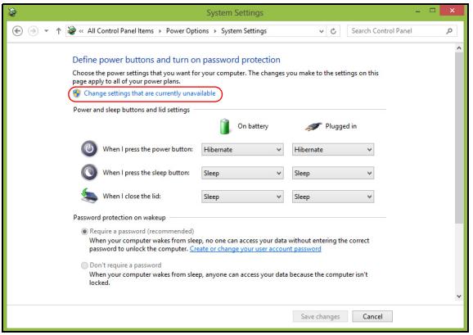This screenshot has width=473, height=335.
Task: Click When I close the lid label
Action: coord(132,197)
